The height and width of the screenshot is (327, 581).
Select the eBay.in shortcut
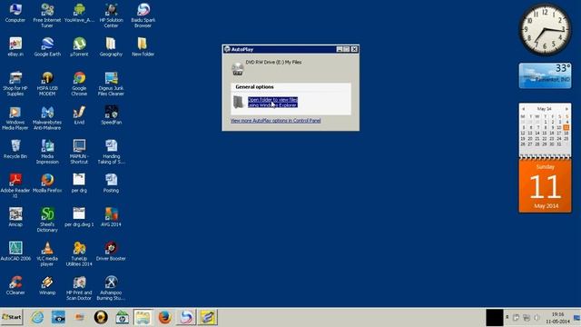click(x=15, y=46)
